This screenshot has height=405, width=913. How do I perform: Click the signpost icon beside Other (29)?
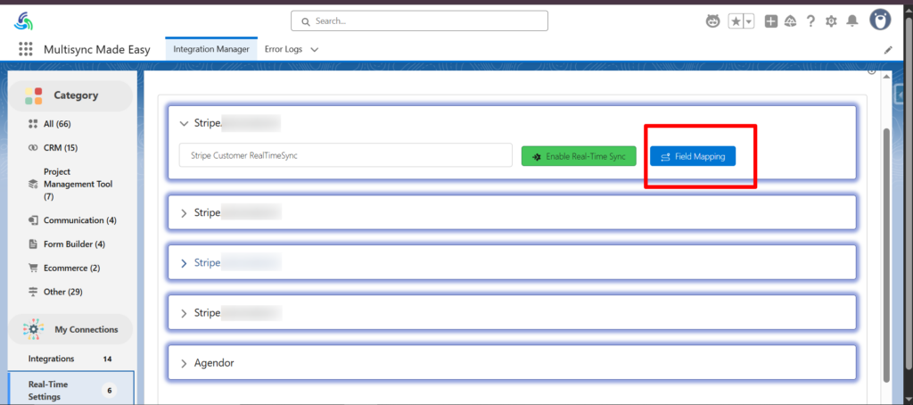pos(33,292)
